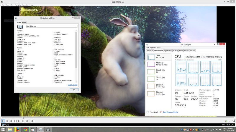Click the stereo audio indicator in player status bar
The image size is (236, 132).
point(233,125)
